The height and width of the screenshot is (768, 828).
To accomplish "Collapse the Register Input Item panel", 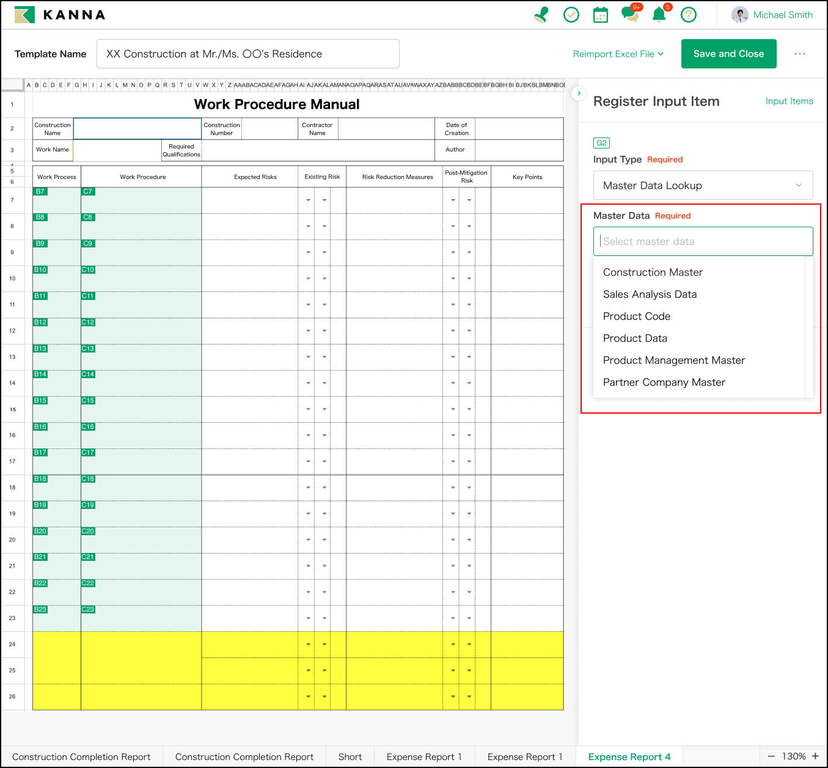I will 579,93.
